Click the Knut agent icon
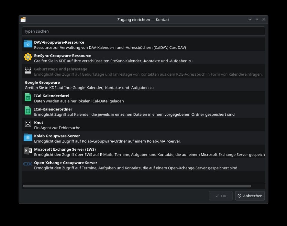Viewport: 287px width, 226px height. (x=28, y=124)
